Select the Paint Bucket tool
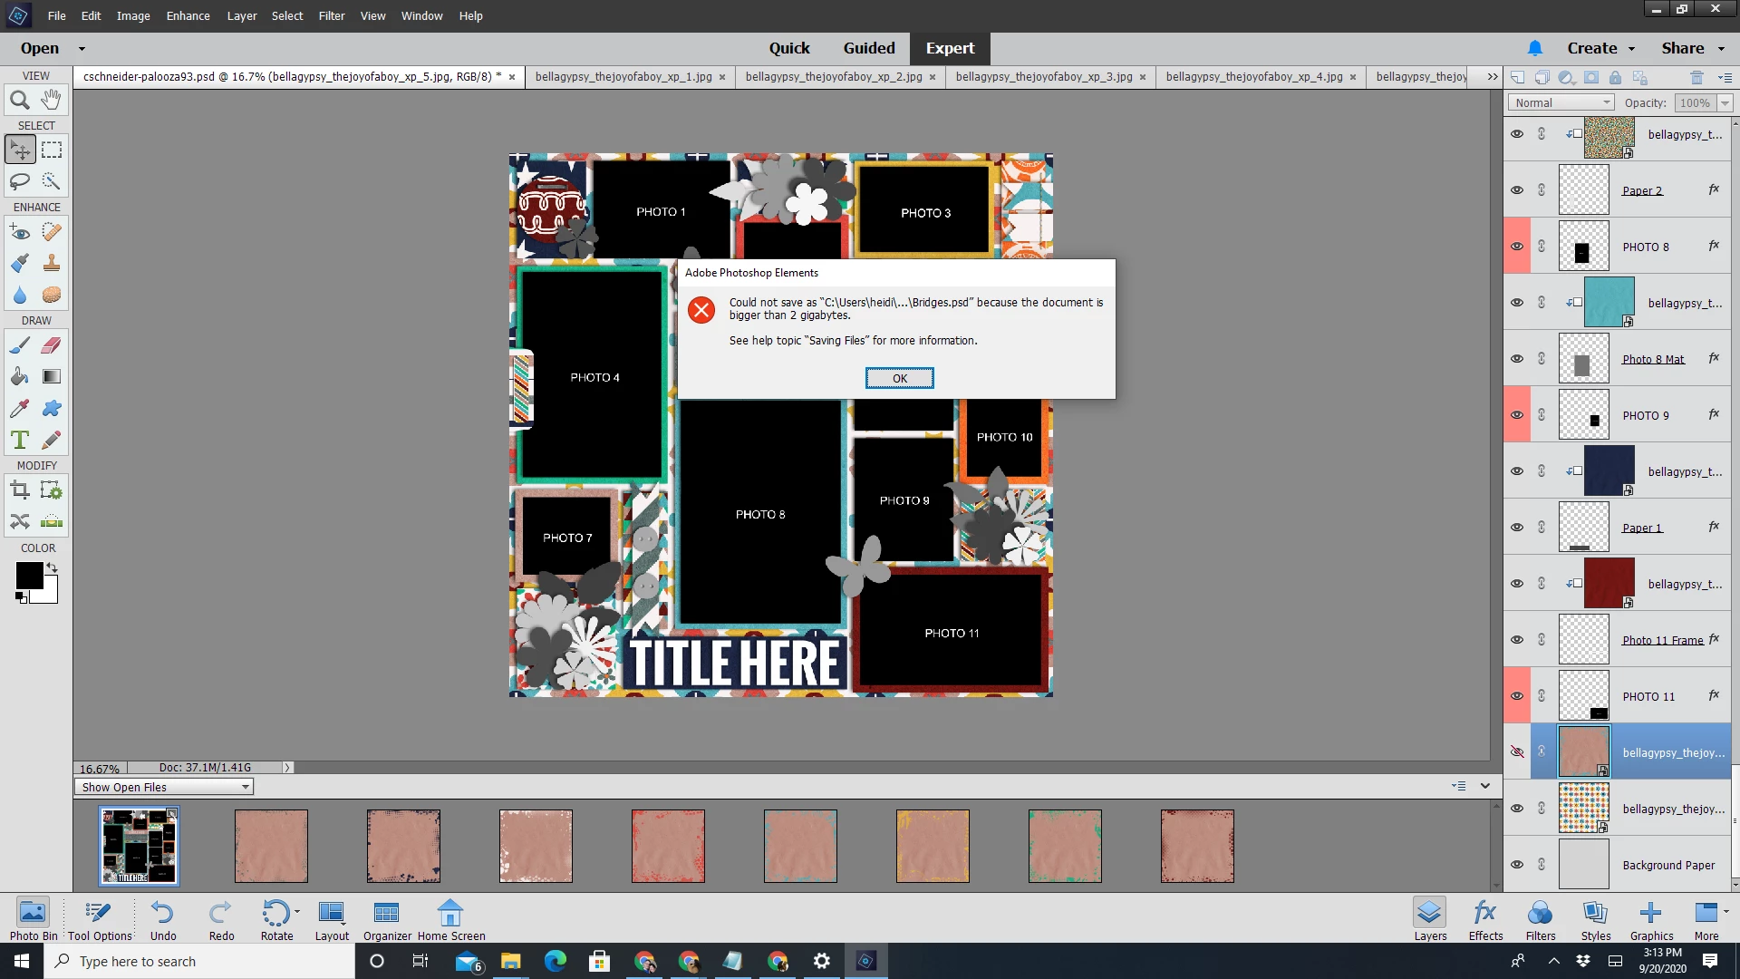 (20, 377)
